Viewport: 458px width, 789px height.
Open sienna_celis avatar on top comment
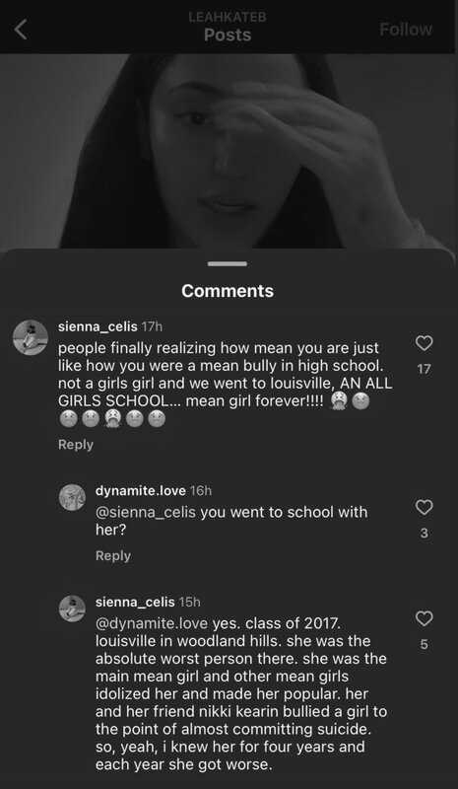[x=31, y=337]
